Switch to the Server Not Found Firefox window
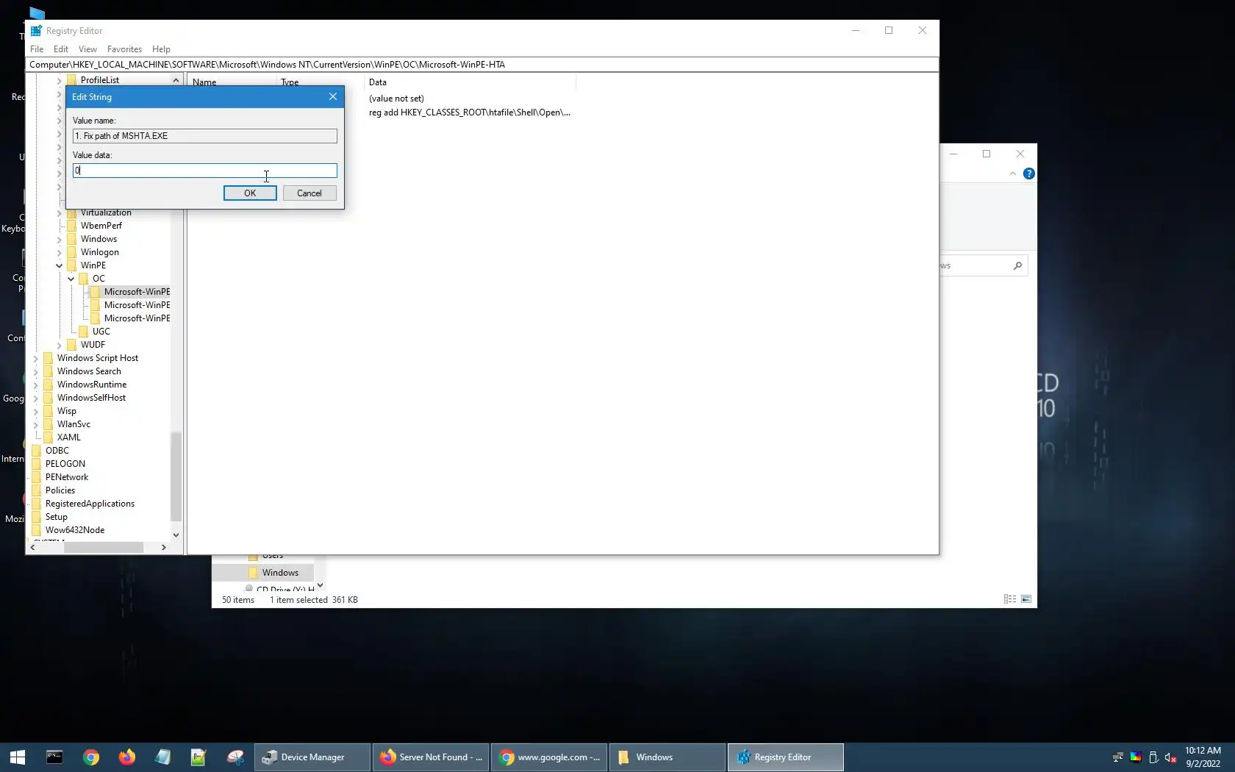1235x772 pixels. pyautogui.click(x=431, y=757)
